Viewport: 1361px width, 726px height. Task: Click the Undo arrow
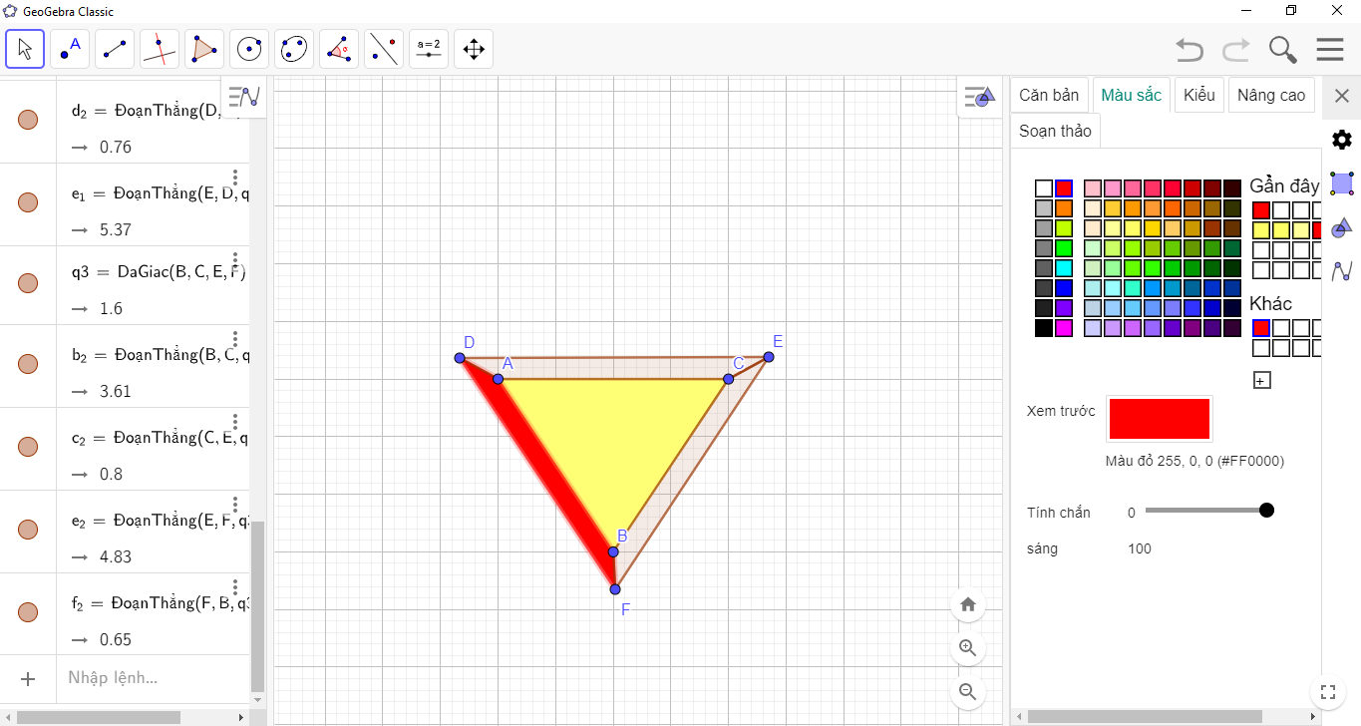click(x=1189, y=49)
